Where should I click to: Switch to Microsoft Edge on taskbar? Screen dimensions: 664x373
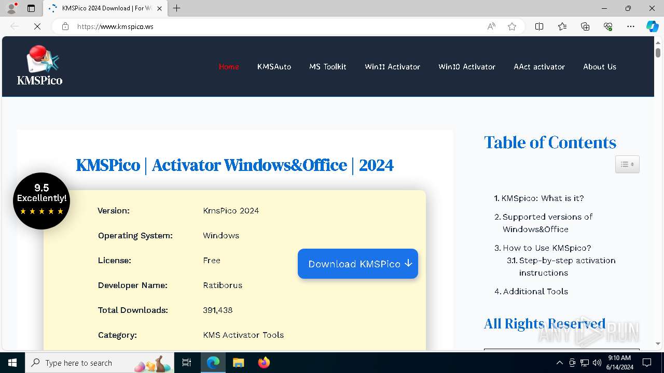[x=213, y=363]
